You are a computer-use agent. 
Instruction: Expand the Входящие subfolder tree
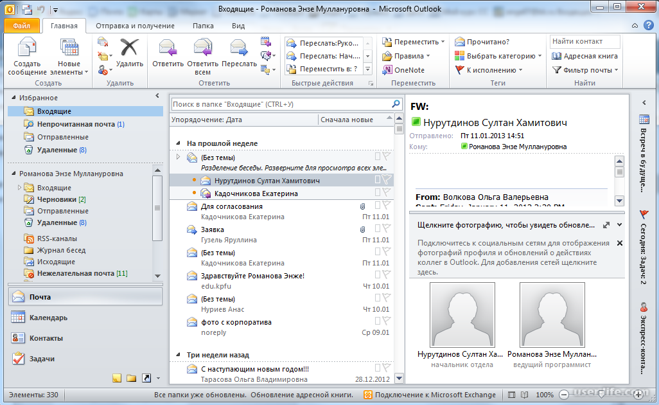tap(19, 188)
